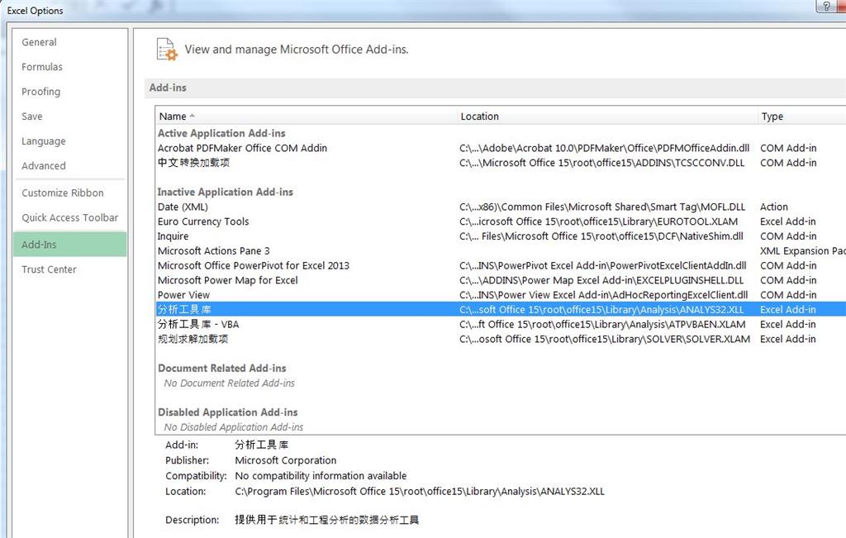Click the TCSCCONV.DLL location path
This screenshot has width=846, height=538.
tap(602, 163)
